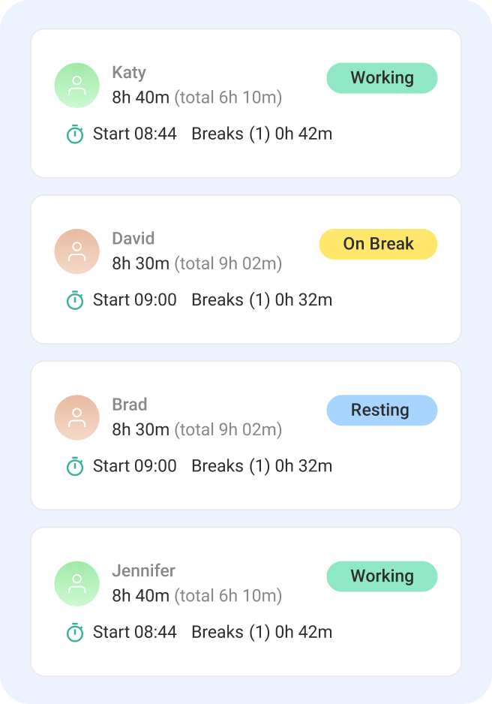492x704 pixels.
Task: Click David's orange avatar icon
Action: click(77, 251)
